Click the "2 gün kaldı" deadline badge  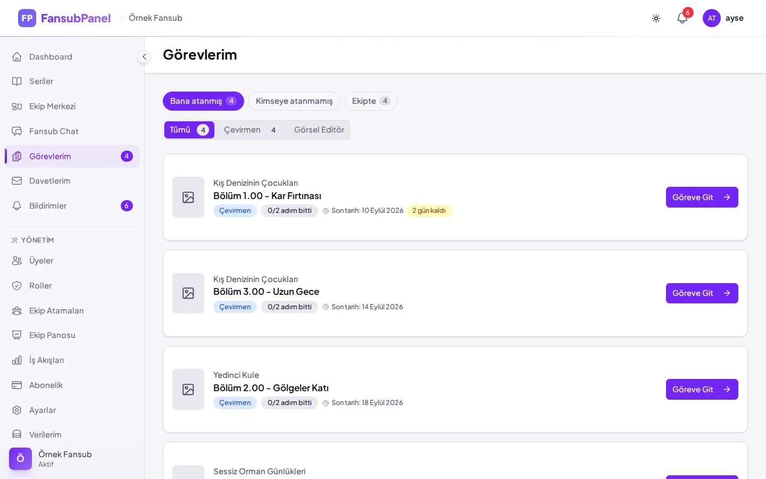429,211
